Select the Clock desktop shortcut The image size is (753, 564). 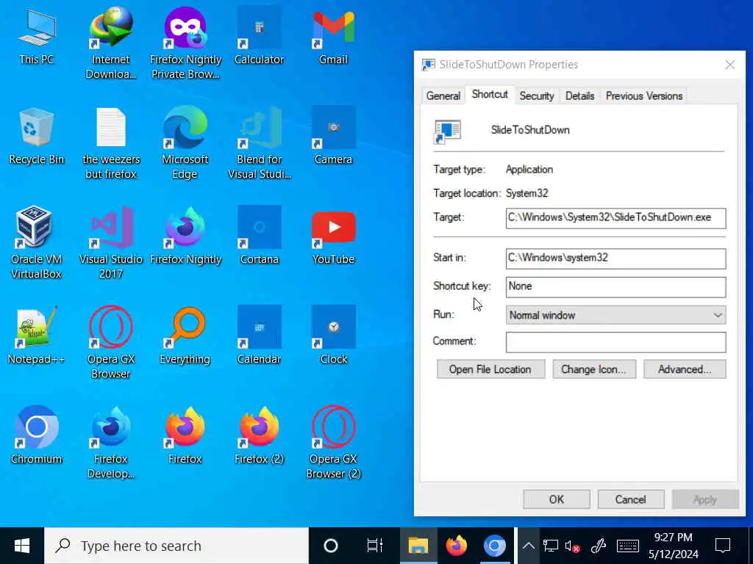click(x=333, y=336)
